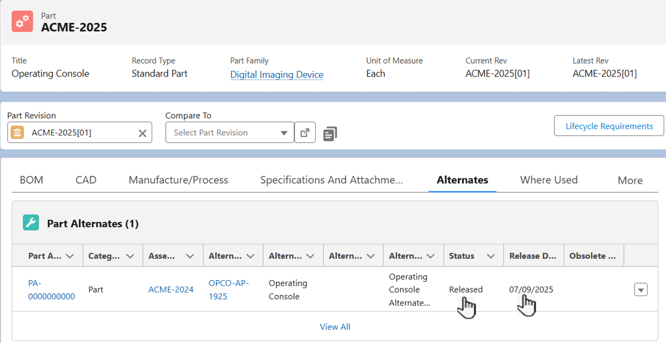Click the revision building icon in Part Revision field
This screenshot has width=666, height=343.
[x=18, y=132]
